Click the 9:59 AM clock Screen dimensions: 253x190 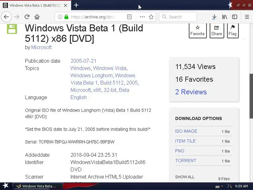click(x=241, y=186)
